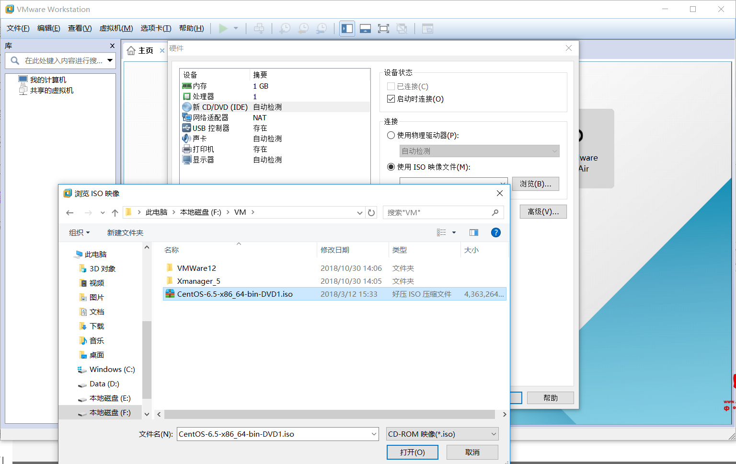
Task: Select 共享的虚拟机 in library tree
Action: [x=52, y=90]
